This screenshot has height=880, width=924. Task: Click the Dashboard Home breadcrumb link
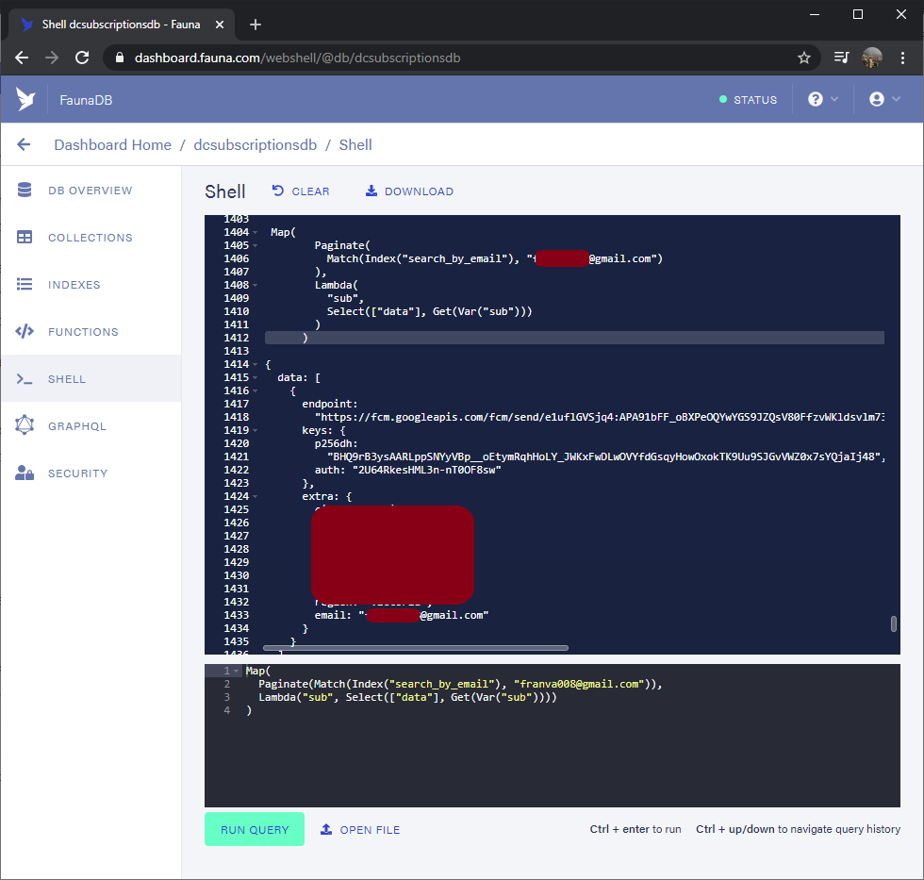click(x=112, y=144)
